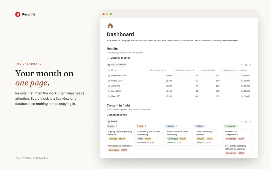Screen dimensions: 271x169
Task: Select the Board view tab
Action: 112,121
